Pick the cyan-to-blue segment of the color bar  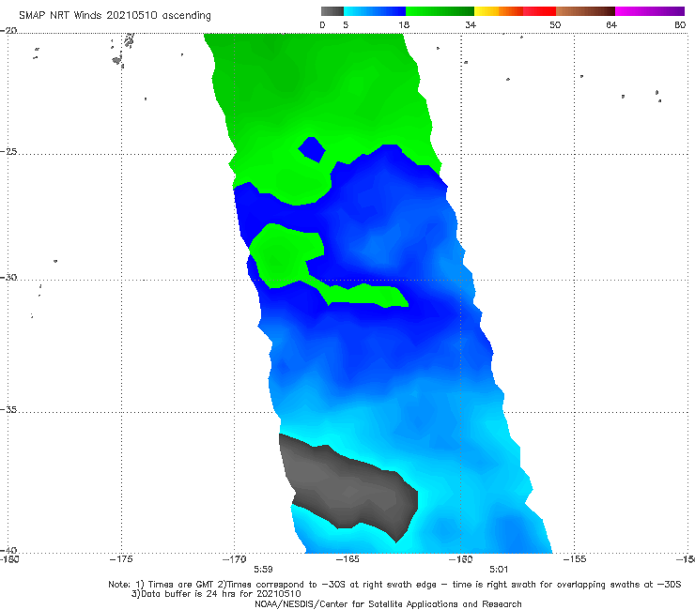click(x=375, y=11)
